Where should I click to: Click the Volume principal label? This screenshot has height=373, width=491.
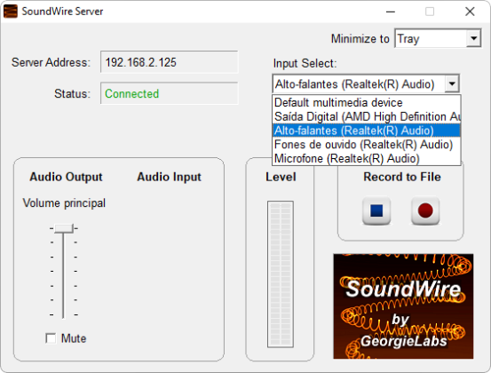[64, 203]
